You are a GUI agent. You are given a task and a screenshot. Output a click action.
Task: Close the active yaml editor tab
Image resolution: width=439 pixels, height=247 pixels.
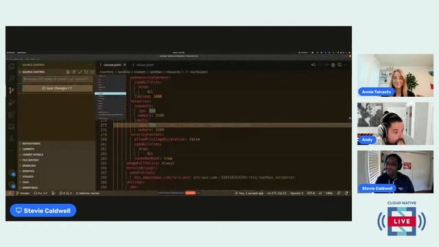point(125,64)
